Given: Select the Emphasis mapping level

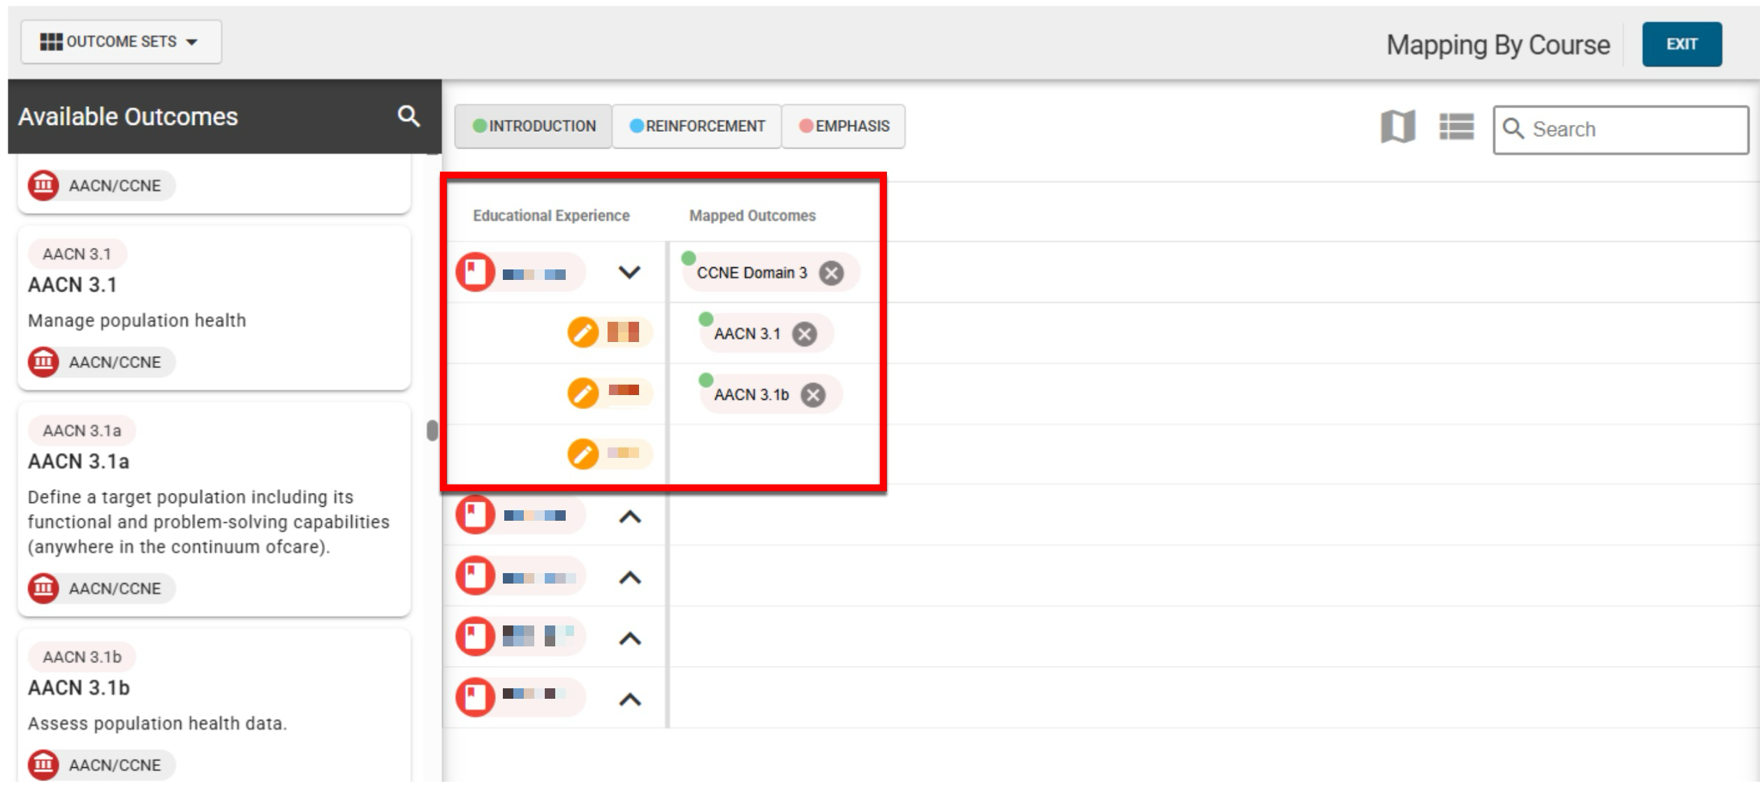Looking at the screenshot, I should pyautogui.click(x=844, y=126).
